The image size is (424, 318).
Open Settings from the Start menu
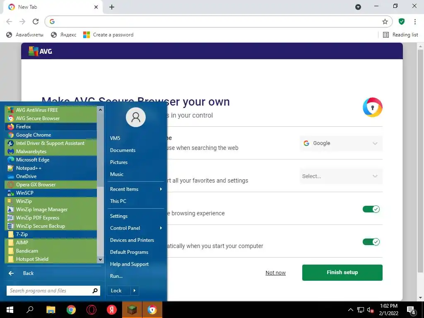click(119, 216)
